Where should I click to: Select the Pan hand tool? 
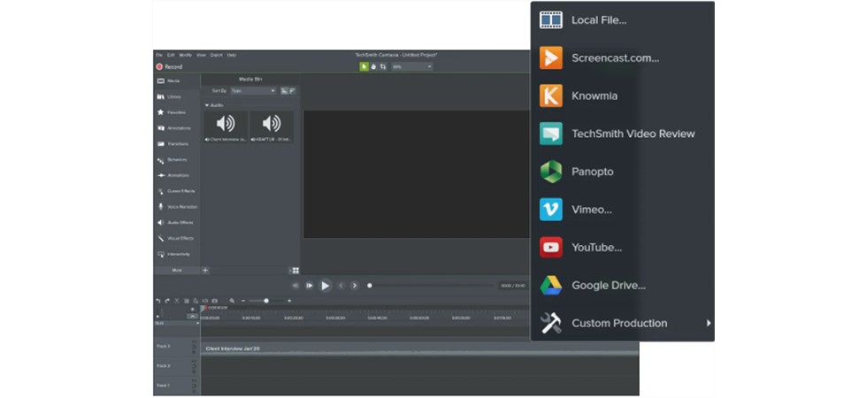pos(373,66)
